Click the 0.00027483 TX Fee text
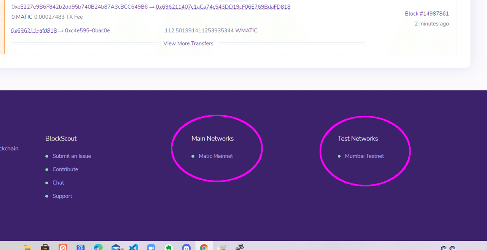The width and height of the screenshot is (487, 250). tap(59, 17)
